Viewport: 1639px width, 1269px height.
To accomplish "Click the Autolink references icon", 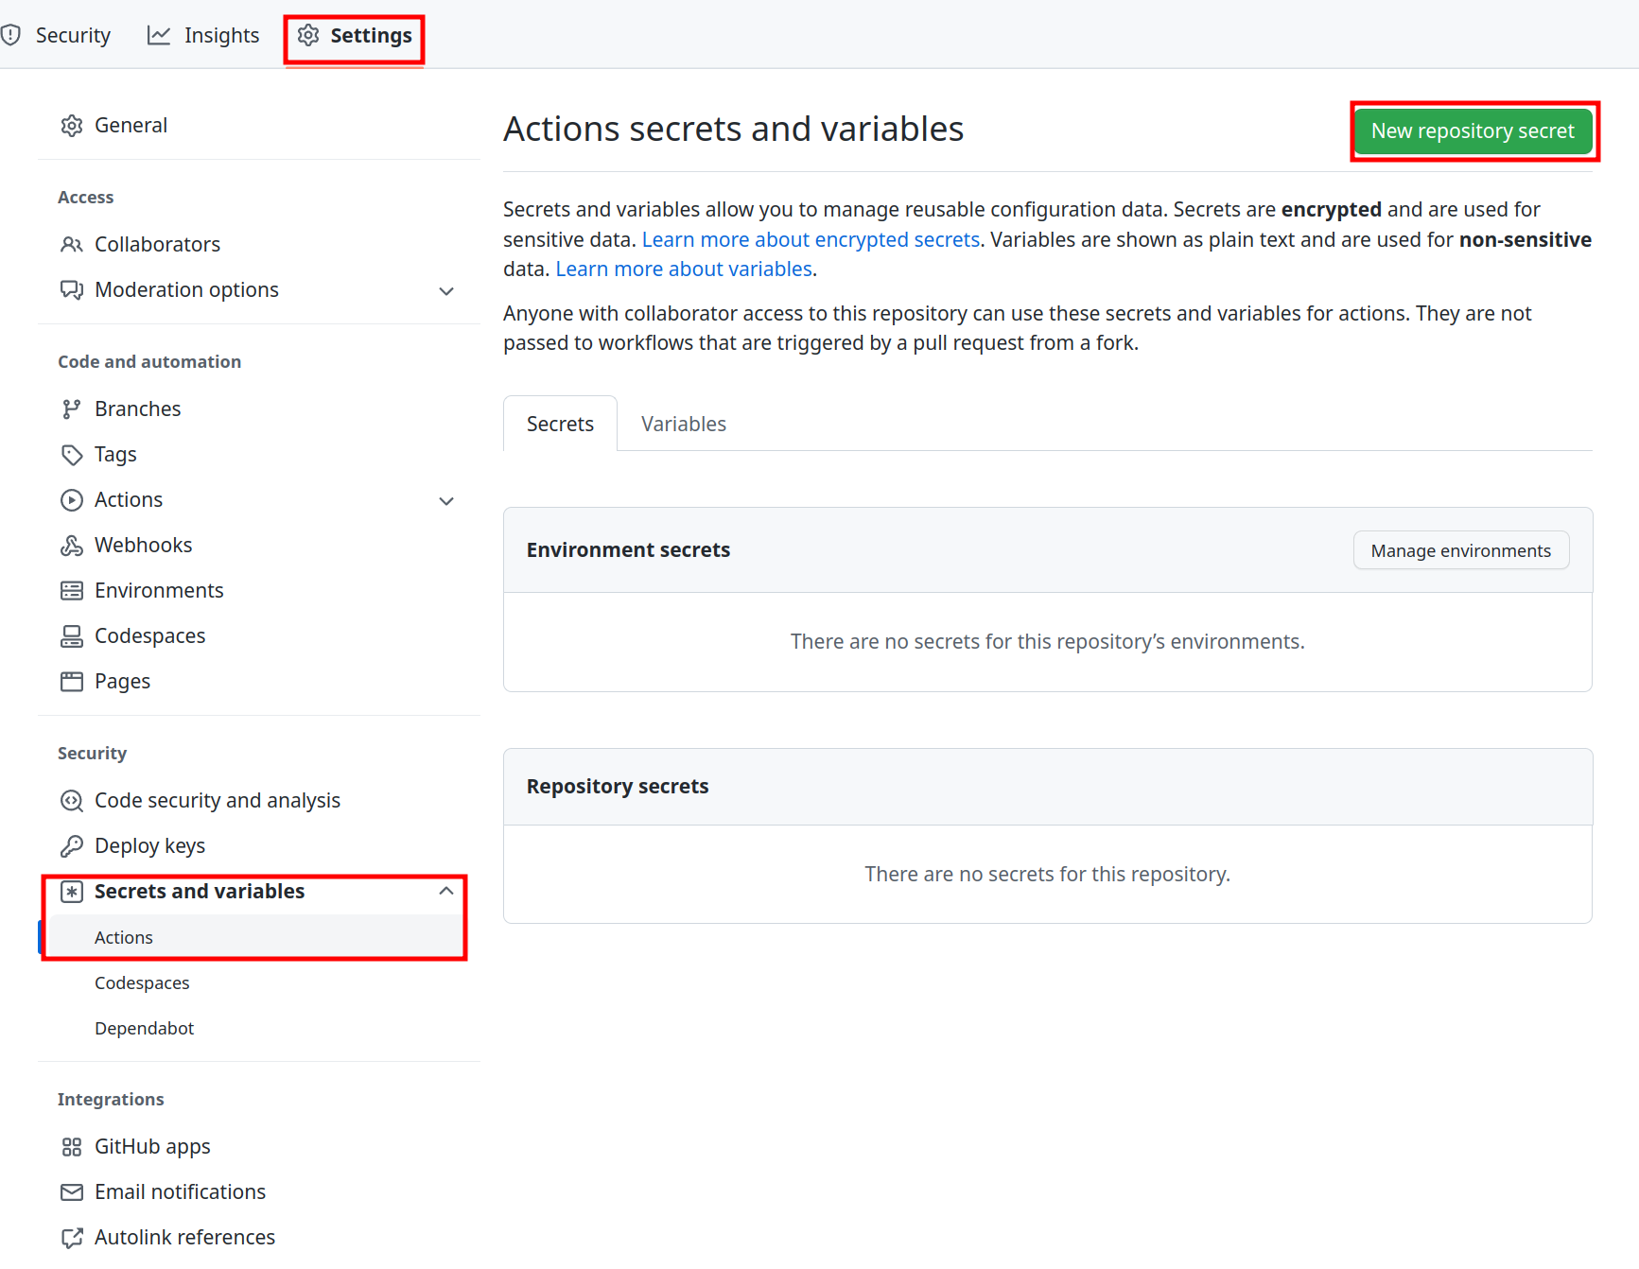I will tap(72, 1238).
